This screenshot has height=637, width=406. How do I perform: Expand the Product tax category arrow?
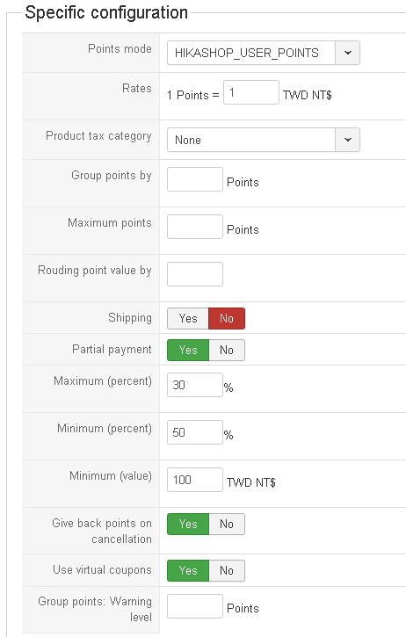pyautogui.click(x=347, y=140)
